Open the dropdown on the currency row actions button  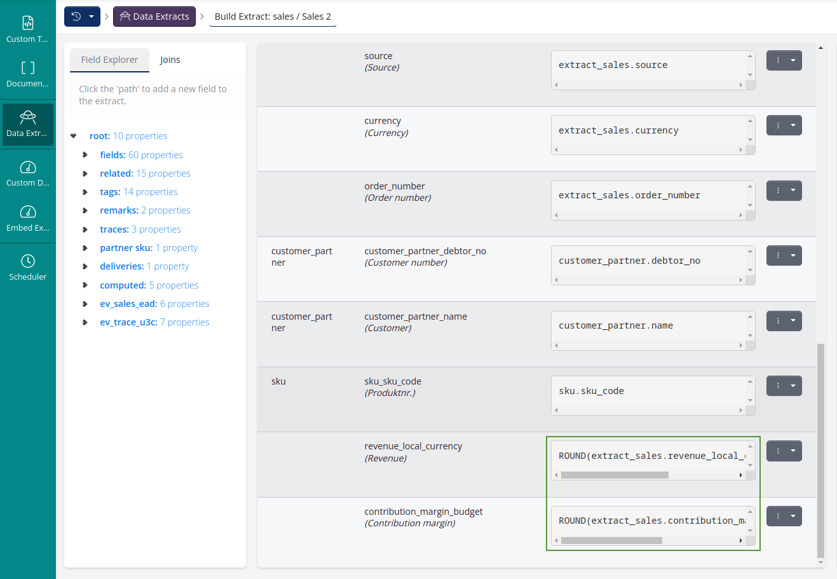(x=792, y=125)
